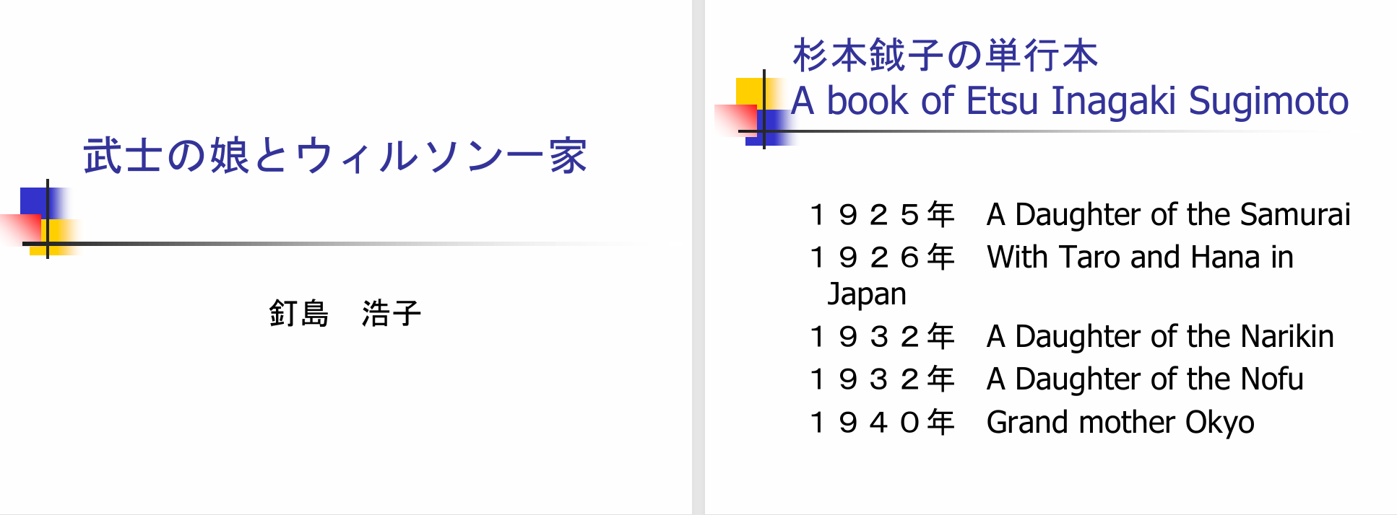Click the wrapped word "Japan"
This screenshot has width=1397, height=515.
coord(867,294)
